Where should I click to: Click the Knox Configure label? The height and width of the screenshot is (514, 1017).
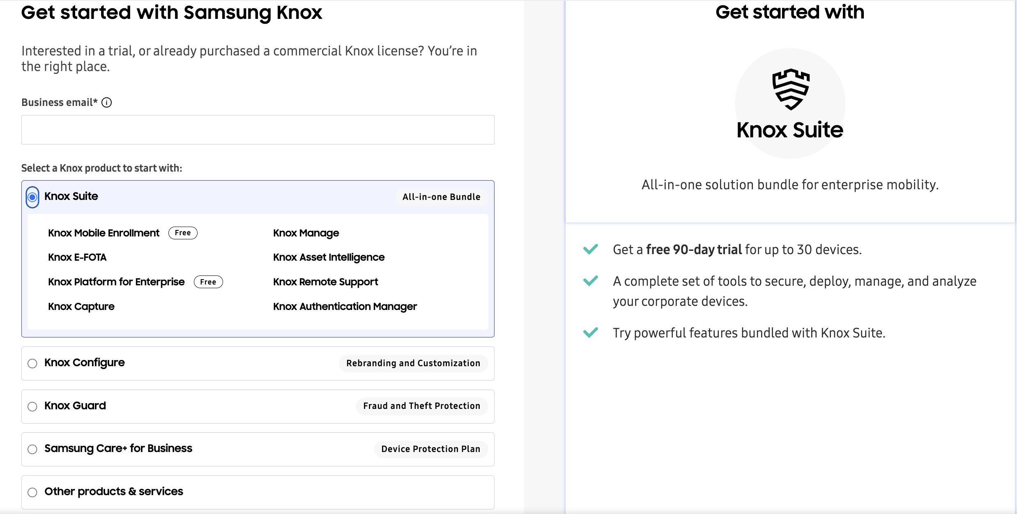coord(85,363)
